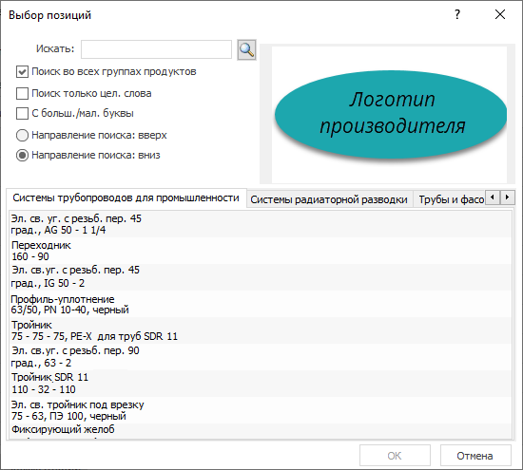Select Переходник 160 - 90 list item
Viewport: 523px width, 470px height.
261,251
